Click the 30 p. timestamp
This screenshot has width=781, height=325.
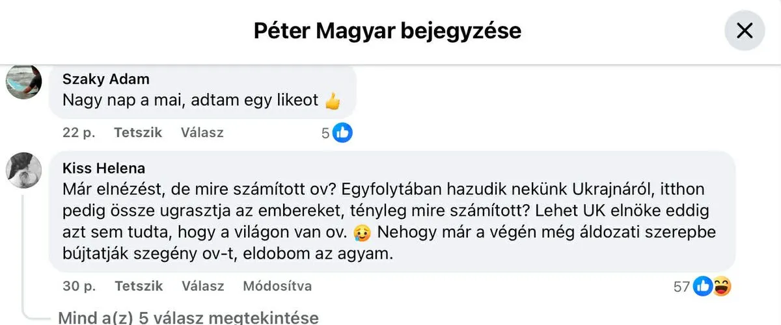tap(79, 286)
